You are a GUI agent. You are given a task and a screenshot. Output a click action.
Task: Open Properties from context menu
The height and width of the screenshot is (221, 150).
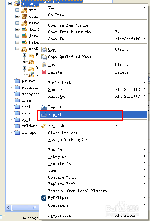[x=94, y=215]
